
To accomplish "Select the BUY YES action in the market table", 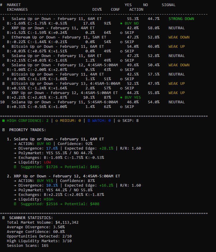I will point(133,98).
